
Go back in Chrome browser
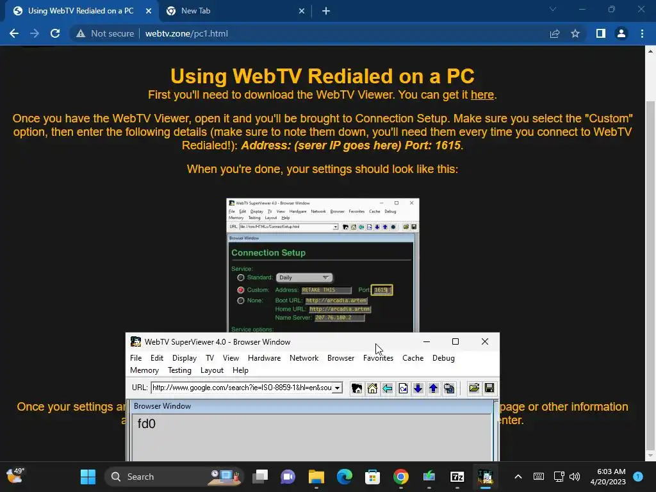[14, 33]
